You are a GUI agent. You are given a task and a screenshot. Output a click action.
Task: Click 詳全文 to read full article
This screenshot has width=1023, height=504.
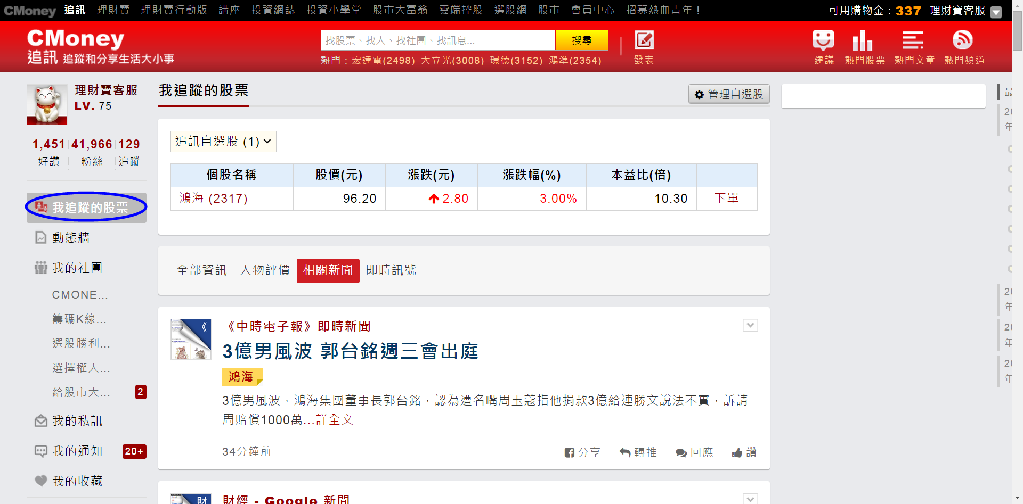pyautogui.click(x=335, y=420)
